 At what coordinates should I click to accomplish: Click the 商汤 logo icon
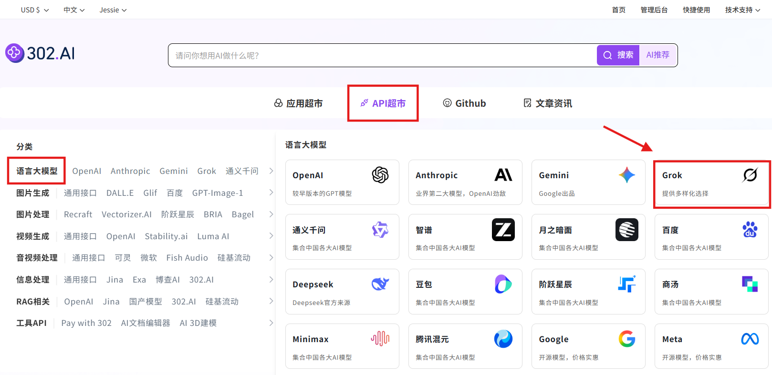click(750, 284)
